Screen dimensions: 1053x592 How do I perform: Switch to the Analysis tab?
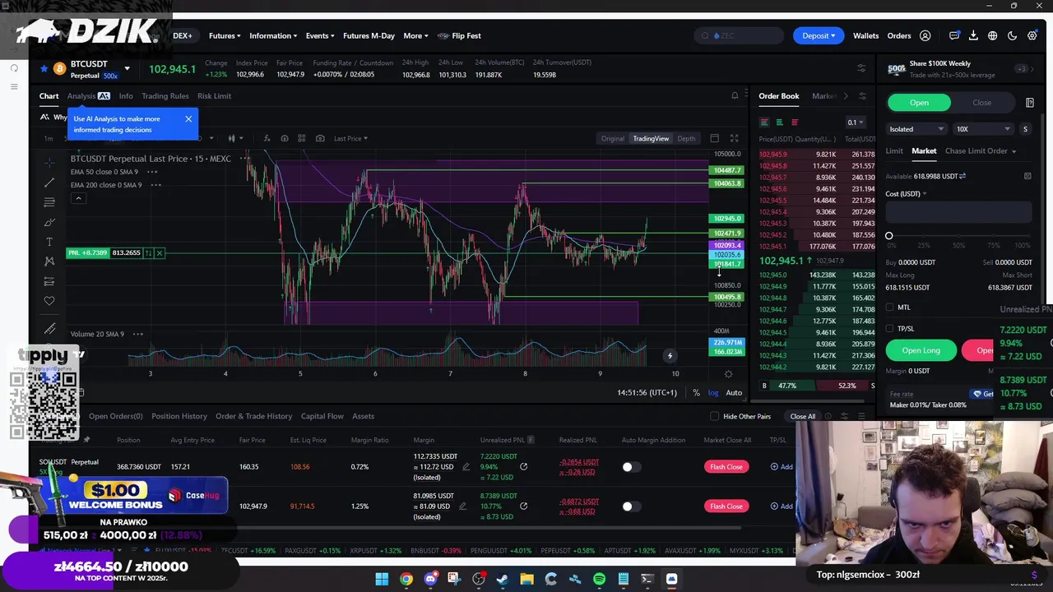[88, 96]
